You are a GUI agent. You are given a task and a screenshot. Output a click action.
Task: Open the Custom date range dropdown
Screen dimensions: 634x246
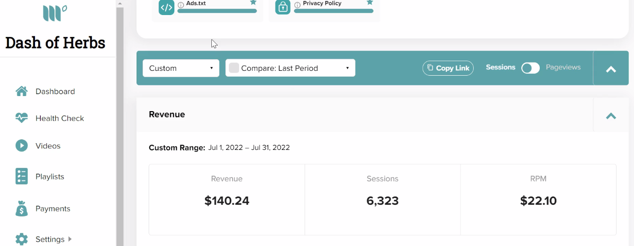pyautogui.click(x=181, y=68)
